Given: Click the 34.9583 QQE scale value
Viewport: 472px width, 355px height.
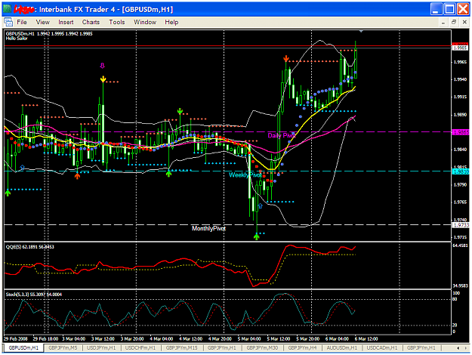Looking at the screenshot, I should pyautogui.click(x=461, y=286).
